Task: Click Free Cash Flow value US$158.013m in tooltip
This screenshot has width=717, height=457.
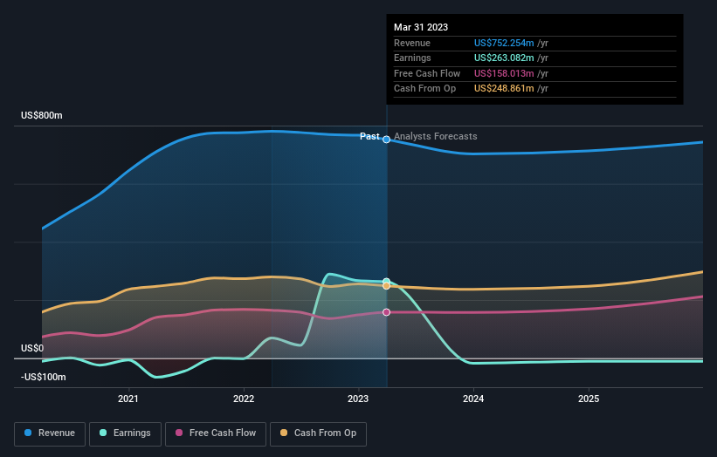Action: point(504,73)
